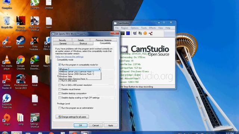Open the Previous Versions tab
The height and width of the screenshot is (134, 239).
point(103,40)
